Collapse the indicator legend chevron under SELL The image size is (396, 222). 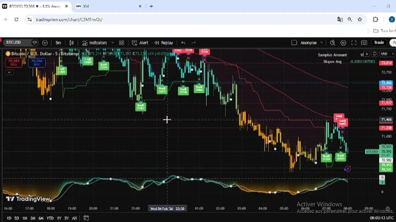click(9, 72)
